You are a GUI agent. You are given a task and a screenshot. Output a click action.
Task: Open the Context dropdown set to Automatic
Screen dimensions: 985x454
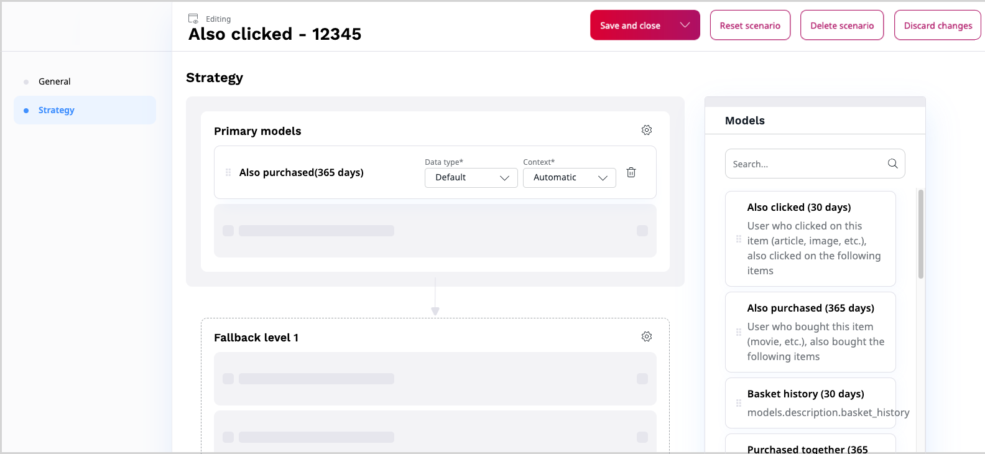click(569, 177)
